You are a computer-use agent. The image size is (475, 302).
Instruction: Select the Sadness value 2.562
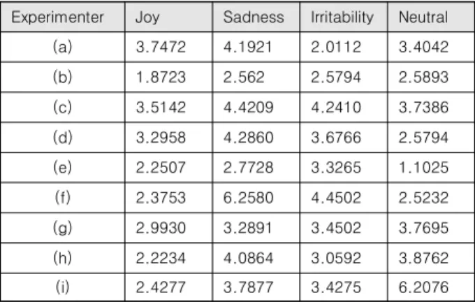[244, 77]
